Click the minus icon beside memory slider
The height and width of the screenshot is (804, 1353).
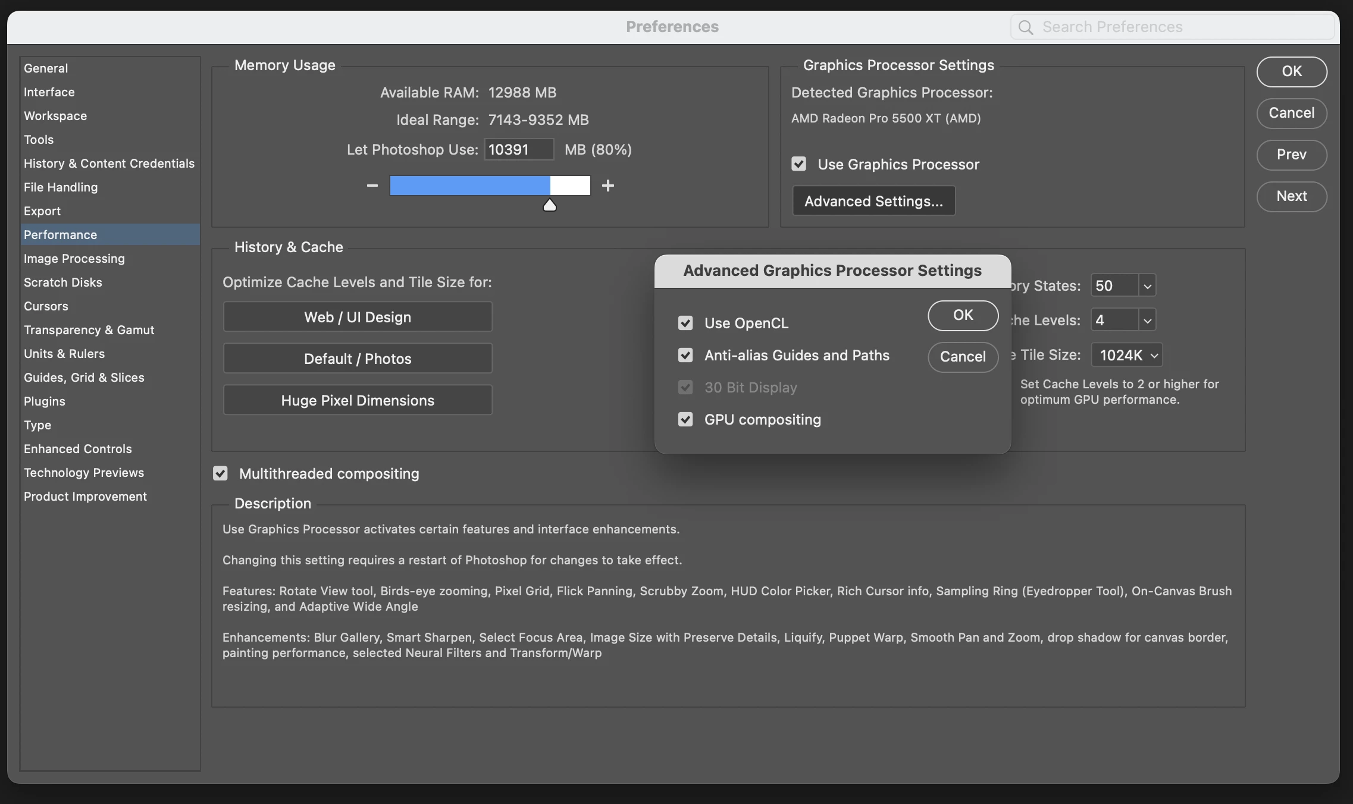click(x=372, y=186)
